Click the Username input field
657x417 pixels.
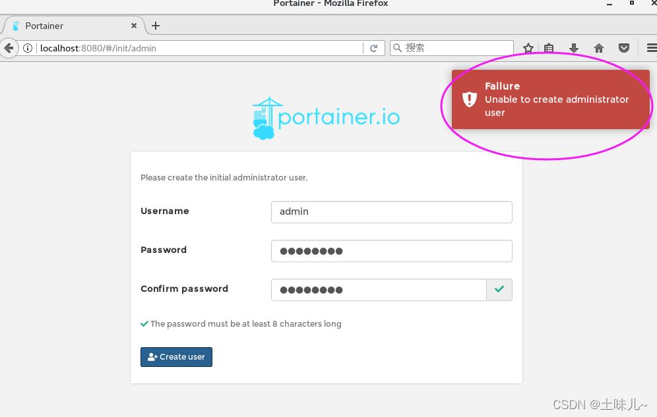pyautogui.click(x=391, y=211)
